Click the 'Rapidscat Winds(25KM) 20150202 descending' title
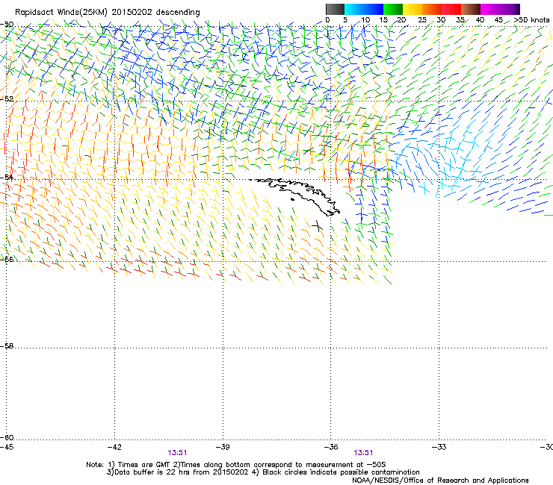 tap(107, 12)
